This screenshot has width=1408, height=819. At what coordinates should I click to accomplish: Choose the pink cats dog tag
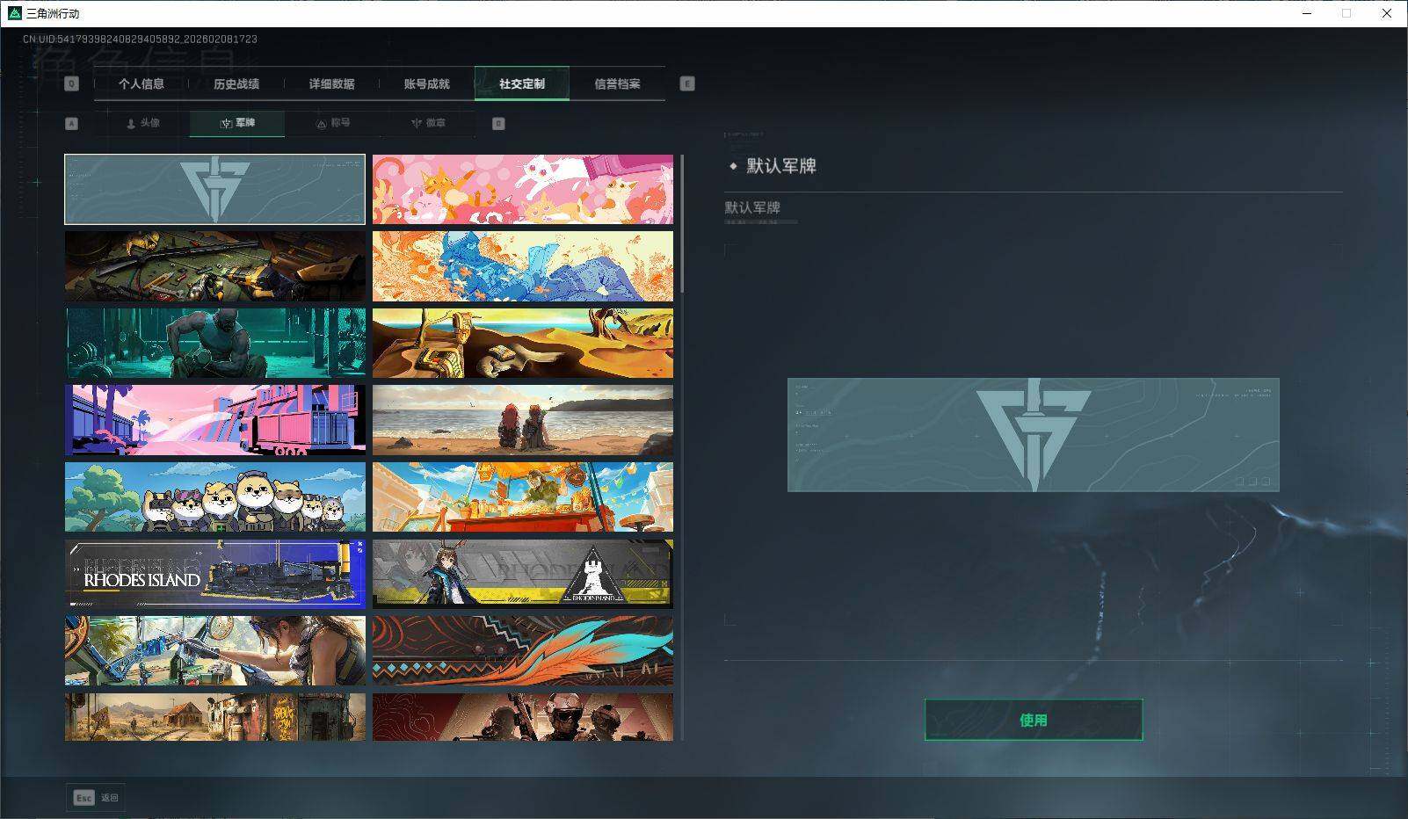point(523,189)
